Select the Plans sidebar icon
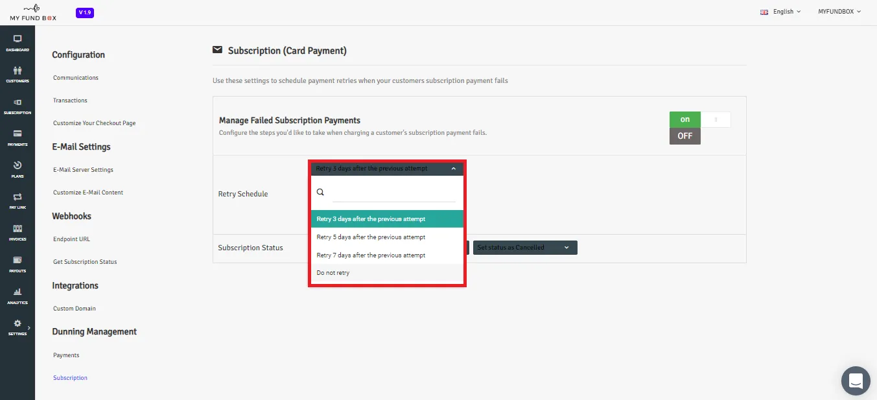This screenshot has height=400, width=877. point(18,169)
